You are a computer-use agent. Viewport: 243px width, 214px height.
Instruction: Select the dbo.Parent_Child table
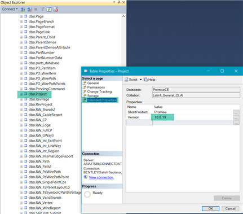42,37
